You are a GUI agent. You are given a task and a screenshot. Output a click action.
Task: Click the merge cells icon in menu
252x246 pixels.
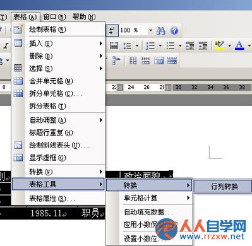[x=18, y=81]
